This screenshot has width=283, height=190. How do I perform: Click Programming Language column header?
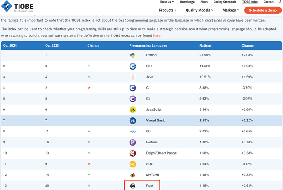coord(148,45)
